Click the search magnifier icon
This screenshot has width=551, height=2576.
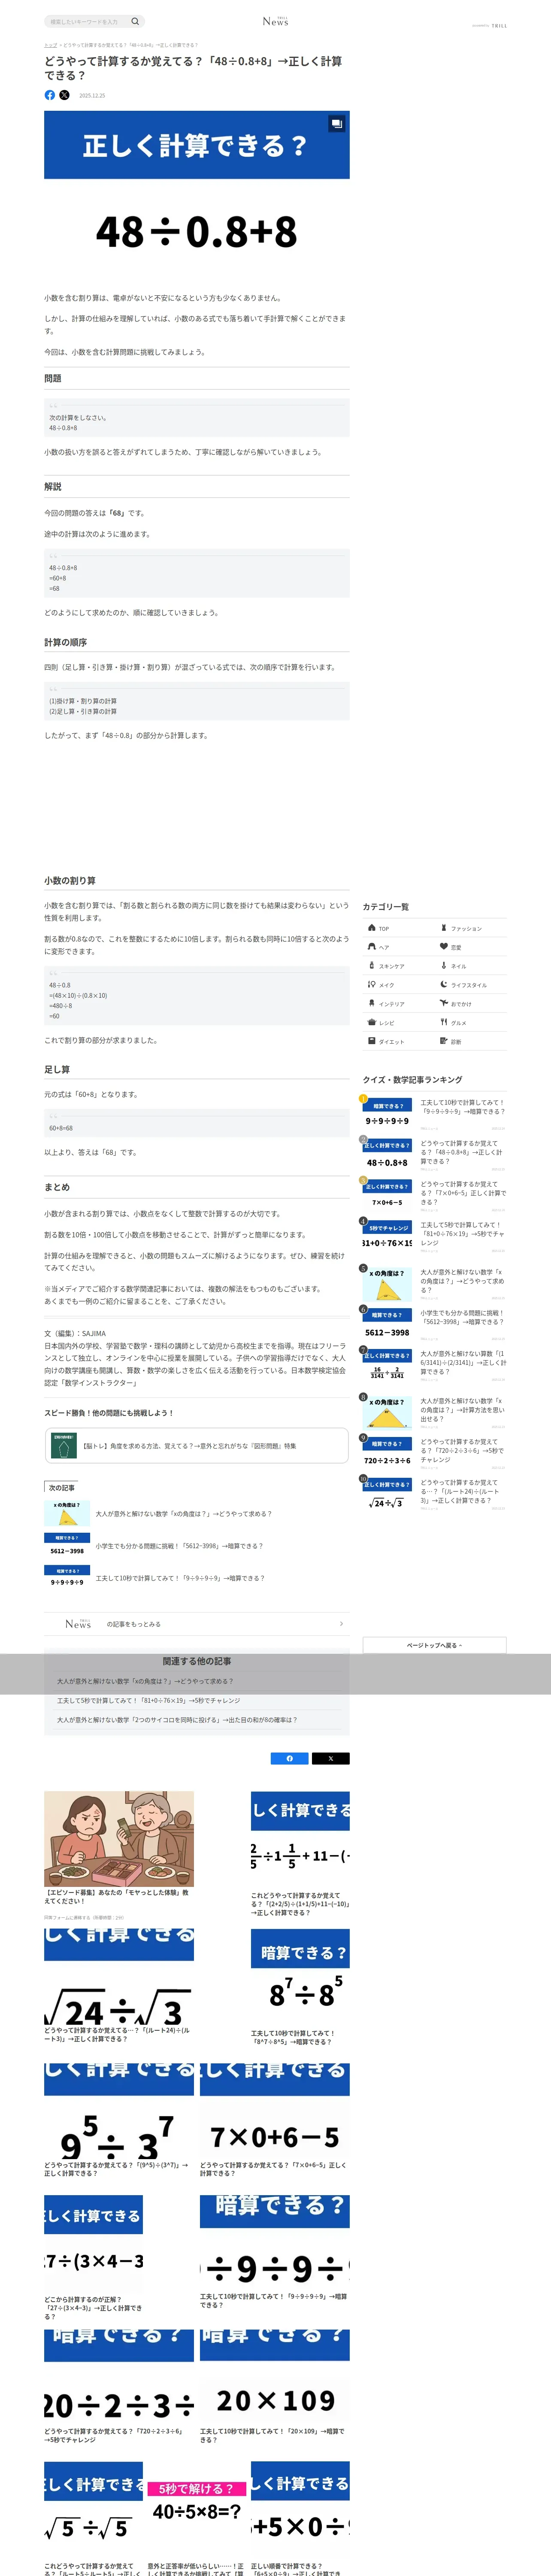pyautogui.click(x=135, y=21)
